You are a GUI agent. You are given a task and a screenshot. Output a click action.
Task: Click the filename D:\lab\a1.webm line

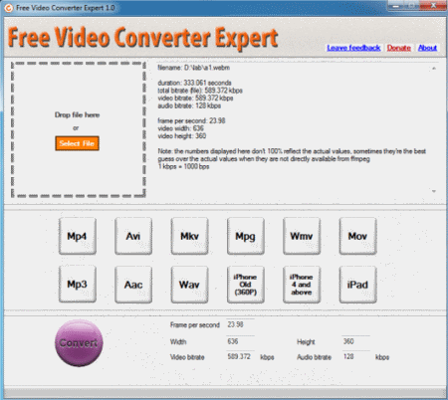tap(193, 68)
